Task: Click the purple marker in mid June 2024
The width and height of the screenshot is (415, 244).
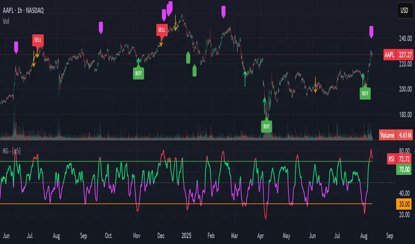Action: (16, 47)
